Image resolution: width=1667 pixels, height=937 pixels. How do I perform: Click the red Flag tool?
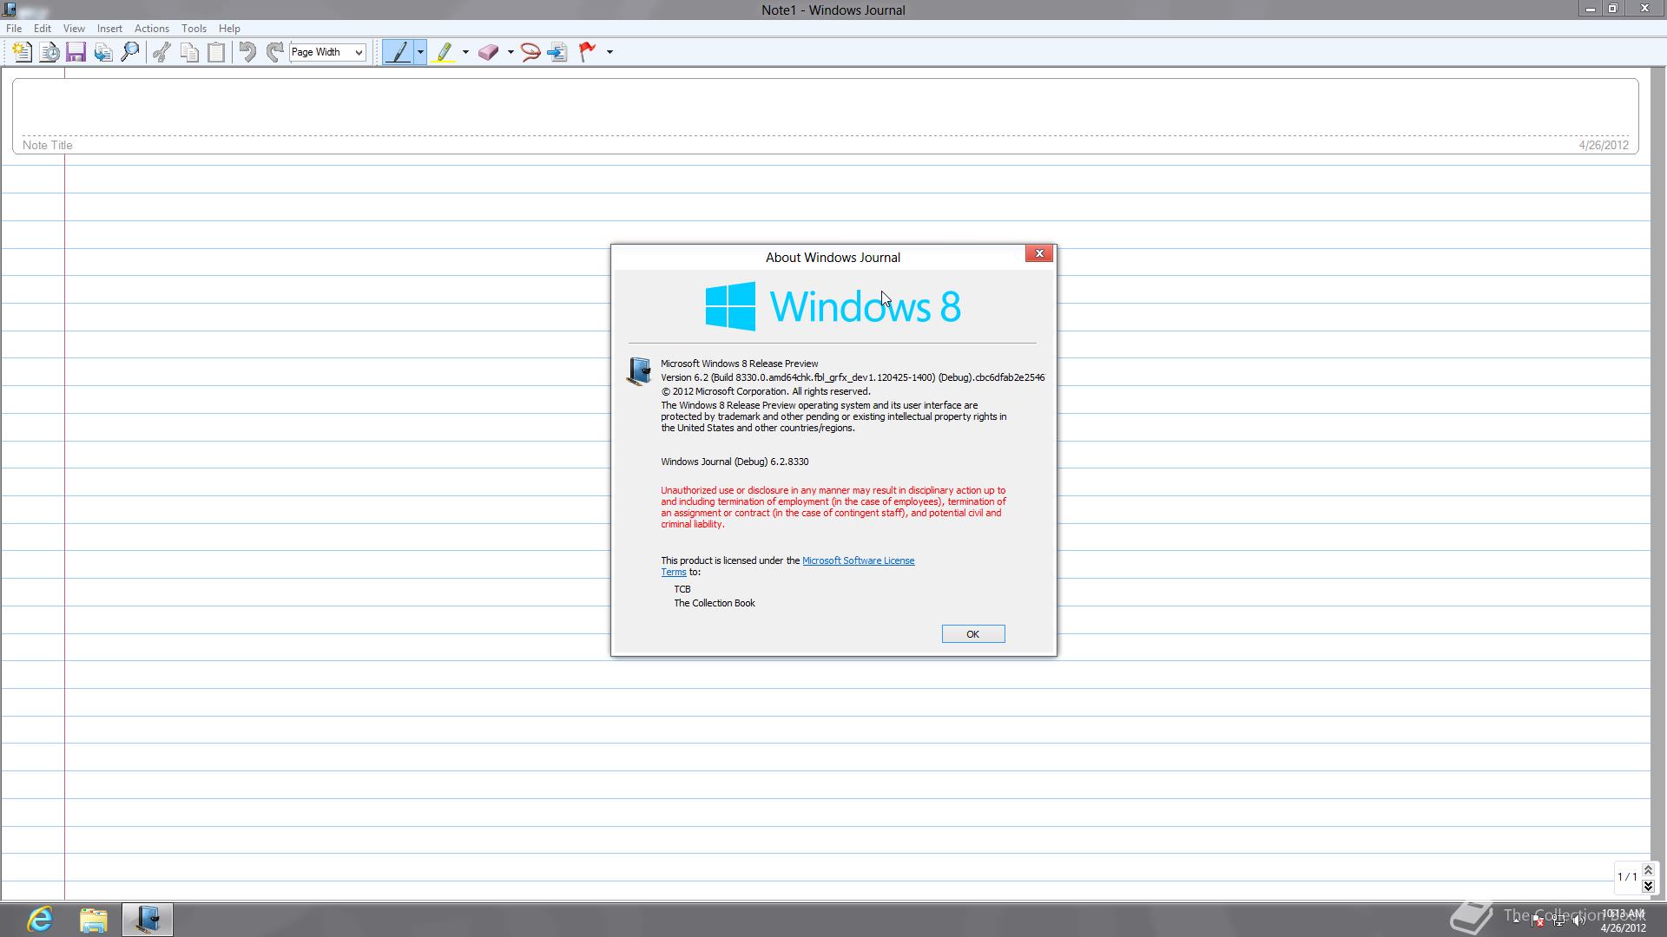(x=588, y=52)
